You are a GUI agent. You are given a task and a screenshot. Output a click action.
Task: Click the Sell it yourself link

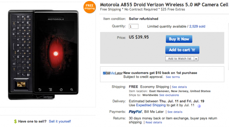(x=60, y=121)
